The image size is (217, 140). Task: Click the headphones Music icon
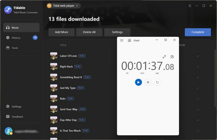(x=8, y=27)
